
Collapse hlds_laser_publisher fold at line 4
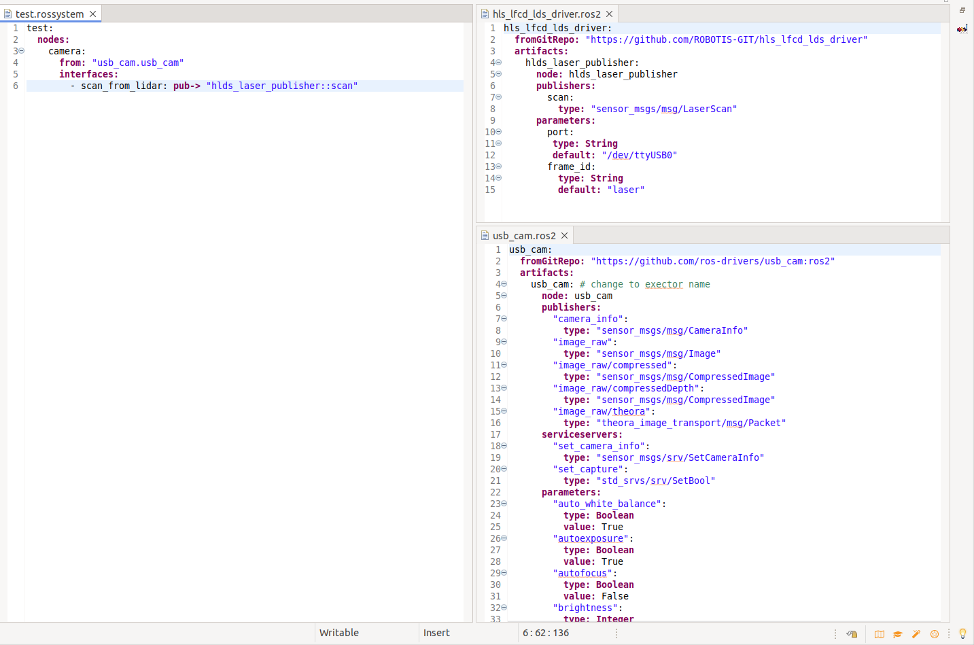point(499,63)
